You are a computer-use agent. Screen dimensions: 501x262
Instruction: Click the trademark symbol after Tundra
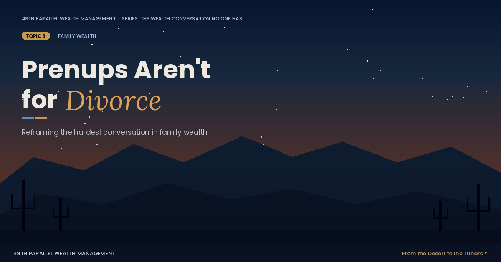pos(486,252)
